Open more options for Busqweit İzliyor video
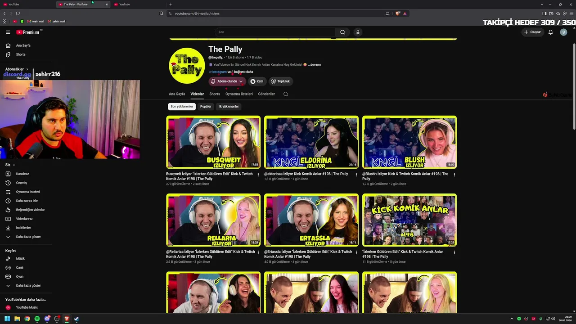Image resolution: width=576 pixels, height=324 pixels. coord(258,175)
